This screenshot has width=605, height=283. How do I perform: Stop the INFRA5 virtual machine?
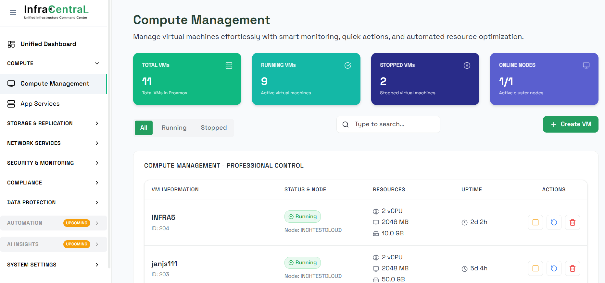coord(535,222)
